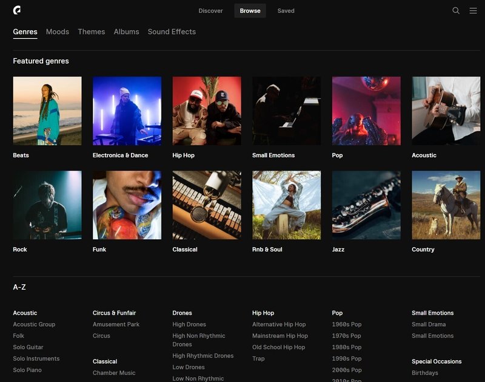Go to the Discover tab
Screen dimensions: 485x382
click(x=210, y=10)
